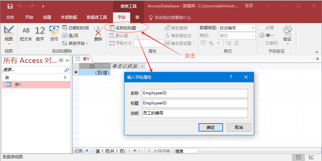Screen dimensions: 322x161
Task: Open the 外部数据 ribbon tab
Action: coord(69,17)
